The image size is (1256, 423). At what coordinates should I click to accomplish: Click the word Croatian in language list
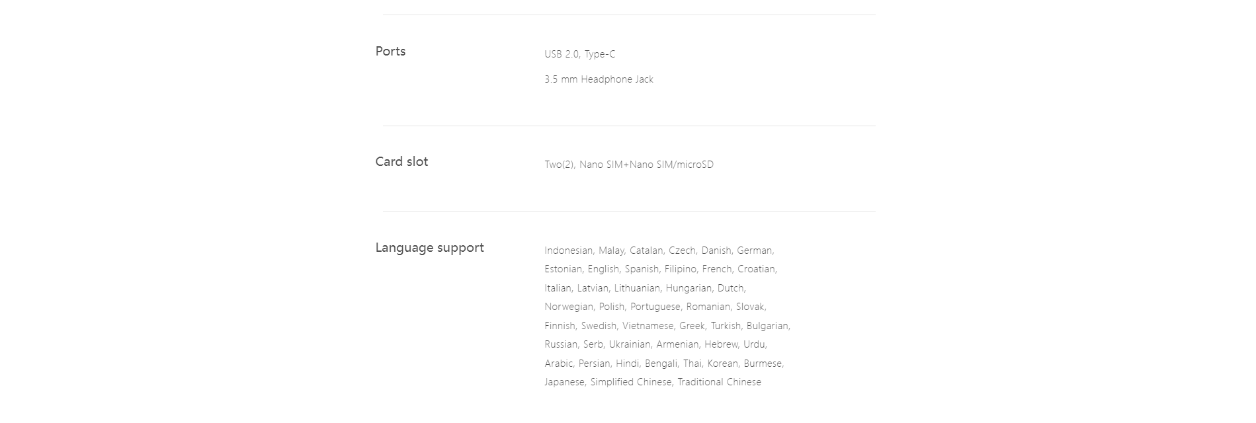[756, 269]
